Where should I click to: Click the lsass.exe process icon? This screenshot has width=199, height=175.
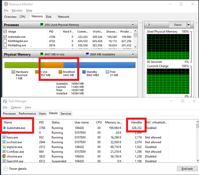[5, 138]
